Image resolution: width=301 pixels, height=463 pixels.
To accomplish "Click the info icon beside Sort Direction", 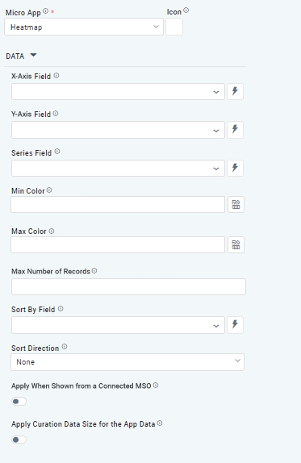I will (x=65, y=347).
